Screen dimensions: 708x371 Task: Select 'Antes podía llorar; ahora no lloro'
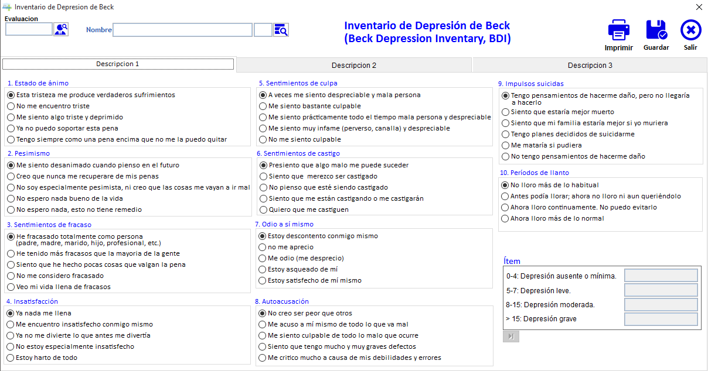[591, 196]
